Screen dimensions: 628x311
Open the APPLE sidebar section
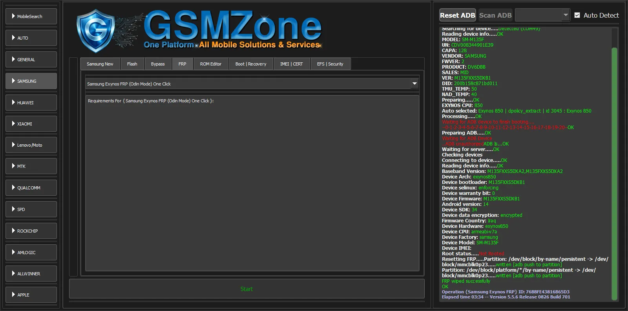pos(31,295)
